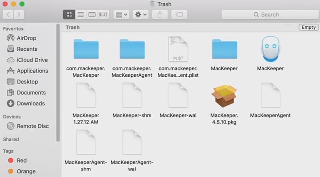Viewport: 320px width, 177px height.
Task: Open the group-by arrangement dropdown
Action: tap(121, 14)
